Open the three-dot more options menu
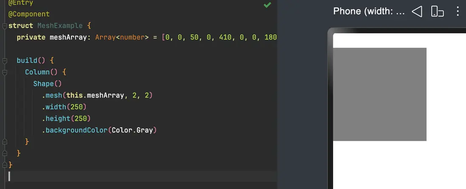This screenshot has width=466, height=189. pos(458,11)
